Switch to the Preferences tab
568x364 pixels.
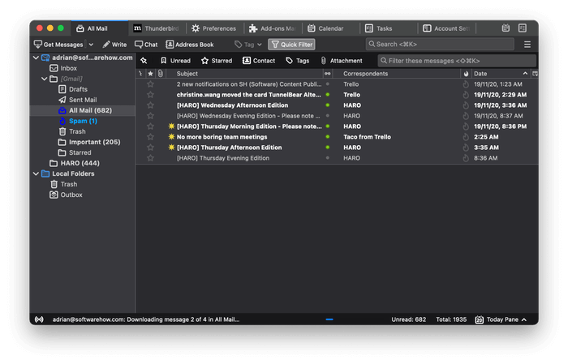pyautogui.click(x=213, y=28)
